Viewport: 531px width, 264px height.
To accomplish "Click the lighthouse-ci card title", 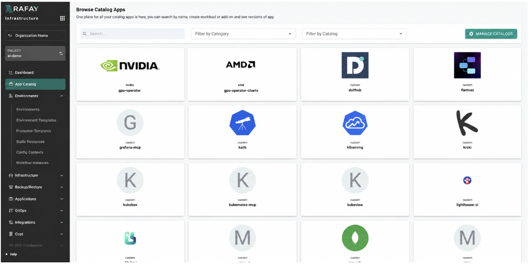I will click(x=467, y=205).
